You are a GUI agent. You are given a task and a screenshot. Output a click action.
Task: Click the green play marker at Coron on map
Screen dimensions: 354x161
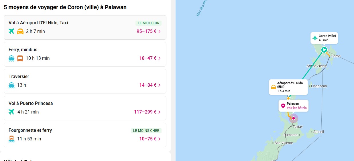coord(324,50)
